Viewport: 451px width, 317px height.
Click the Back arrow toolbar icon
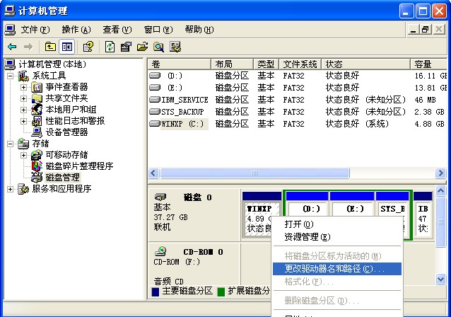tap(12, 47)
